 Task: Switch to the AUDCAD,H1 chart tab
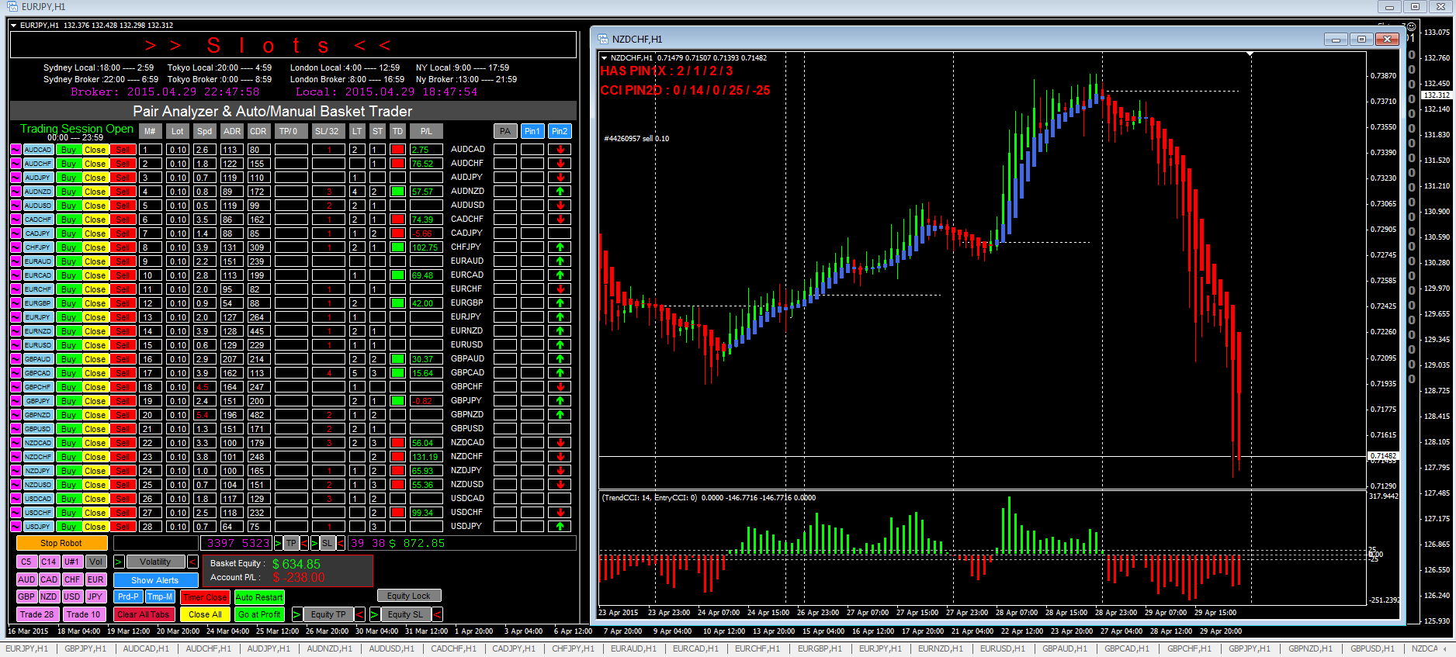click(x=146, y=649)
